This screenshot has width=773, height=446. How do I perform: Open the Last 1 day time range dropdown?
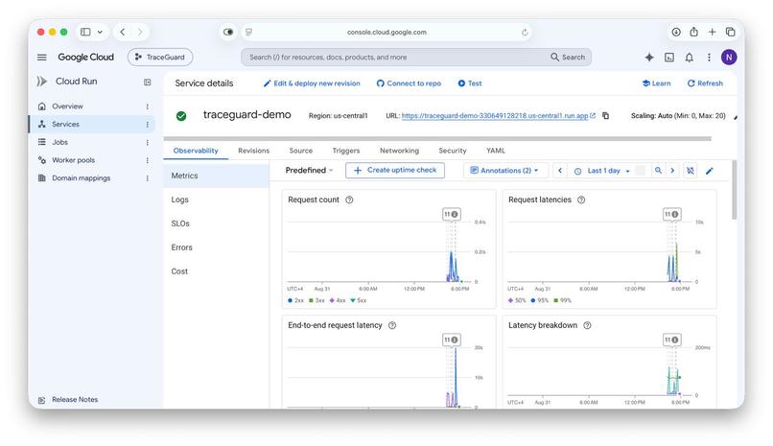tap(602, 171)
